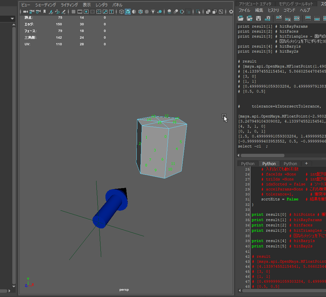Add new script tab with plus button
326x297 pixels.
tap(306, 163)
